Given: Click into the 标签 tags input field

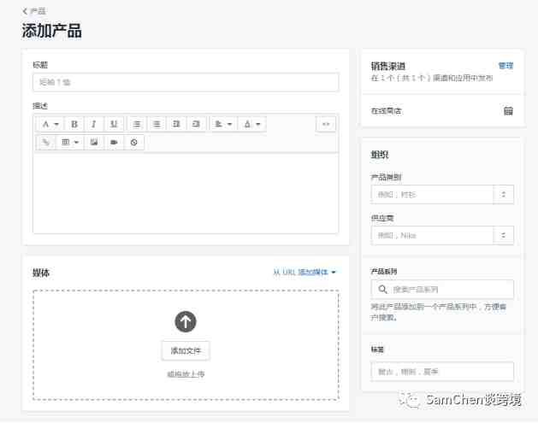Looking at the screenshot, I should point(442,372).
